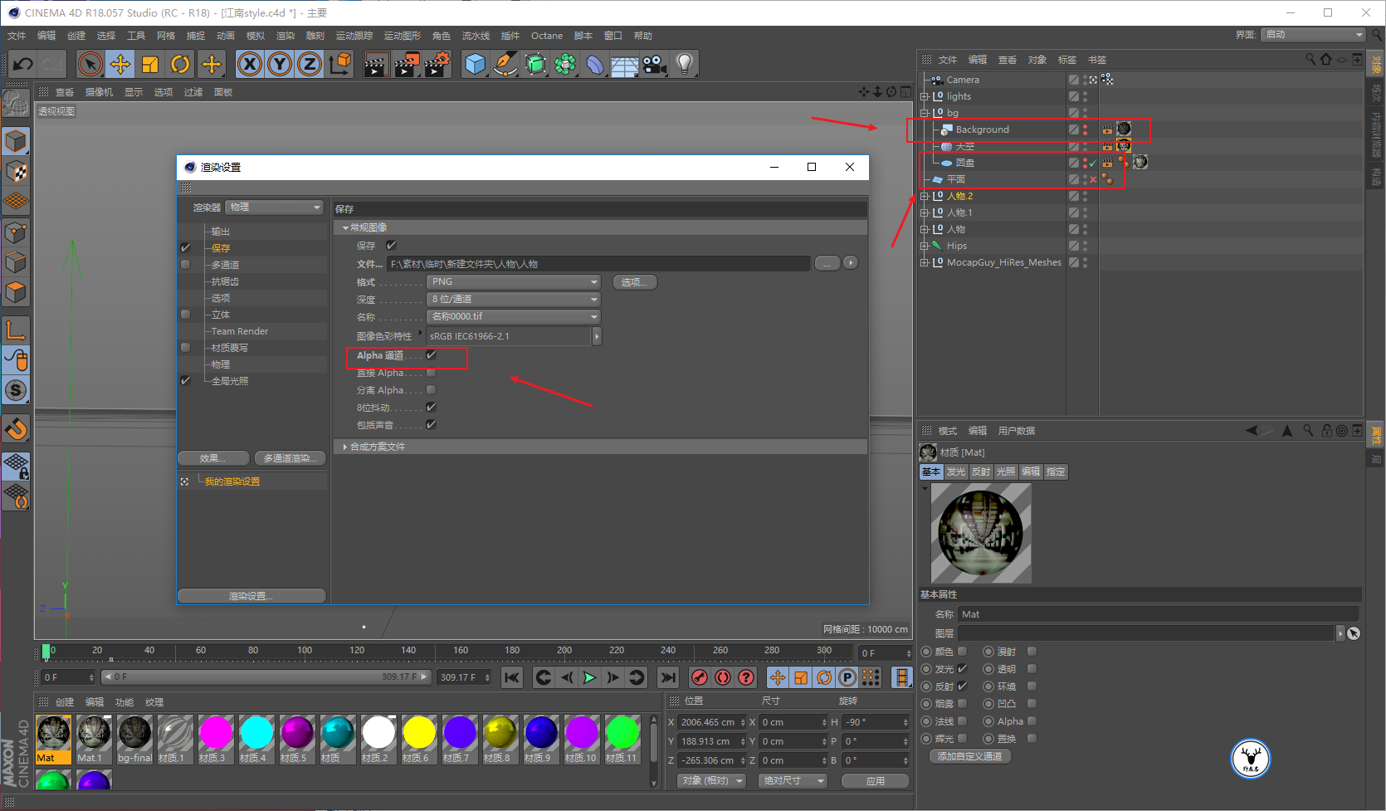Toggle the 8位抖动 checkbox

pyautogui.click(x=432, y=408)
